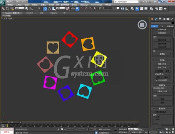Click the black object color swatch
This screenshot has width=175, height=134.
point(173,23)
